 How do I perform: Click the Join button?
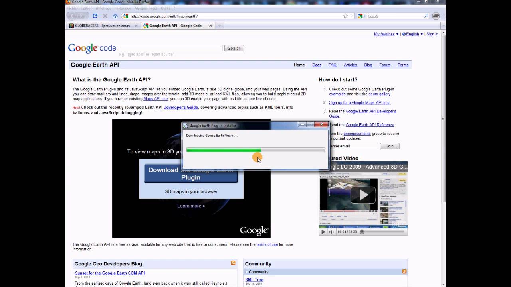point(390,146)
